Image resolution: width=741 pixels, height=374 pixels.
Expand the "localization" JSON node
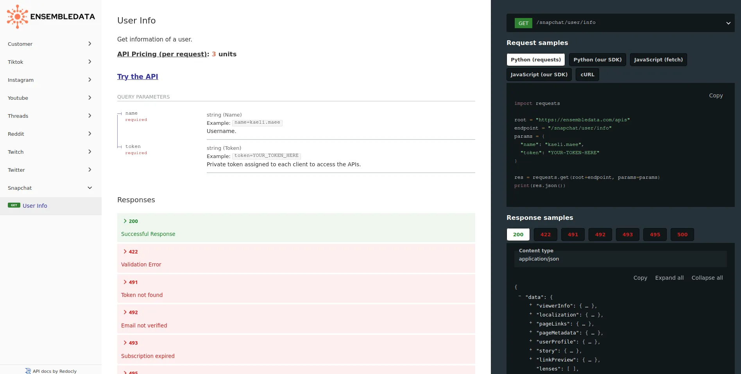[531, 313]
